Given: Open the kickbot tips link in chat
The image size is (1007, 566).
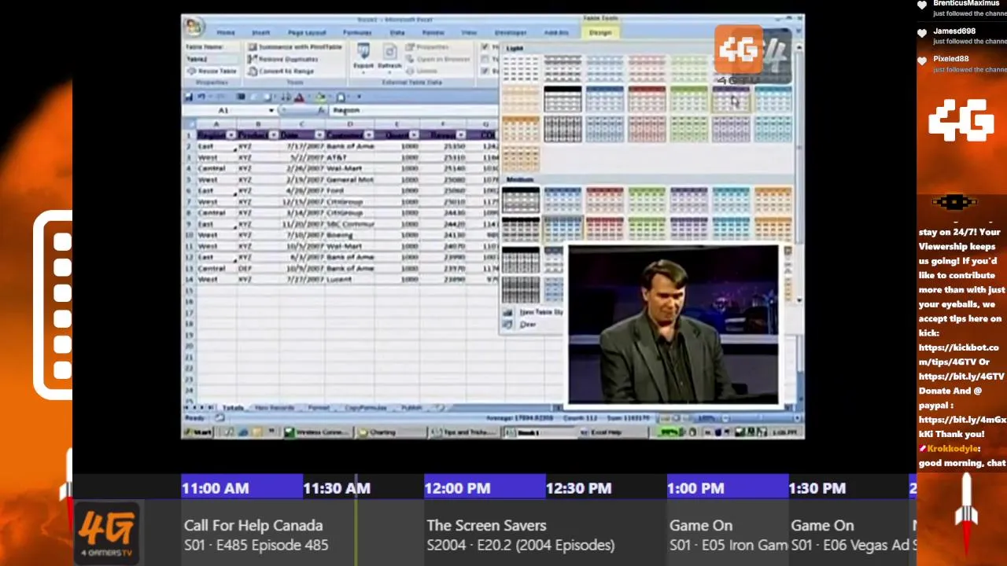Looking at the screenshot, I should point(958,355).
